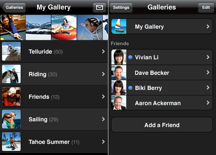Tap Dave Becker's profile photo
216x155 pixels.
[119, 73]
